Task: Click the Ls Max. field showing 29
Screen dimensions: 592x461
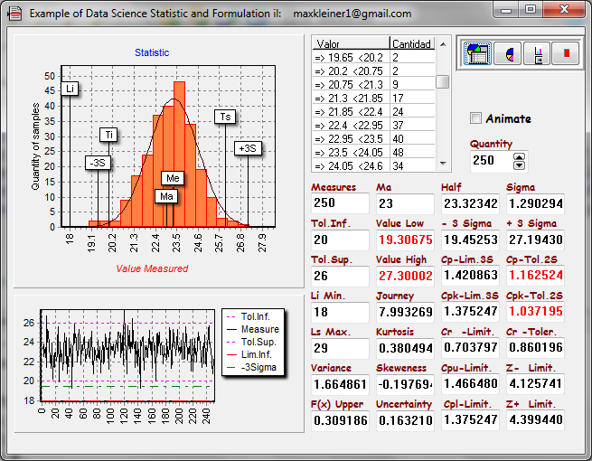Action: pos(340,348)
